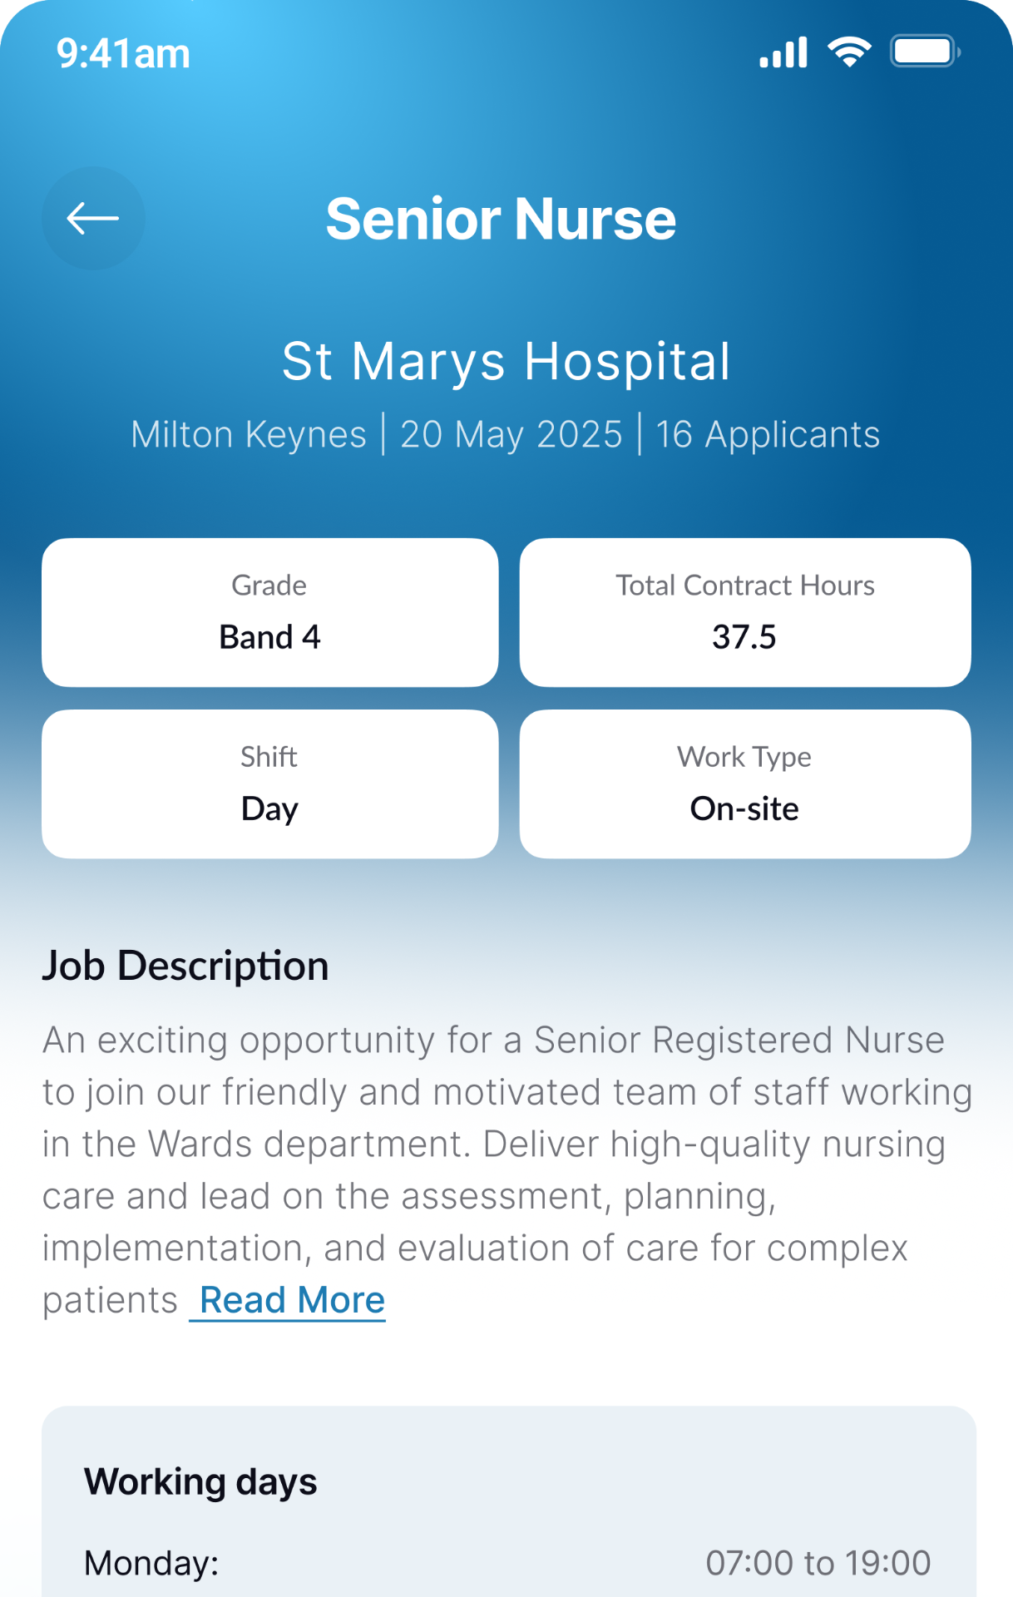This screenshot has width=1013, height=1597.
Task: Tap the 16 Applicants text
Action: click(x=768, y=435)
